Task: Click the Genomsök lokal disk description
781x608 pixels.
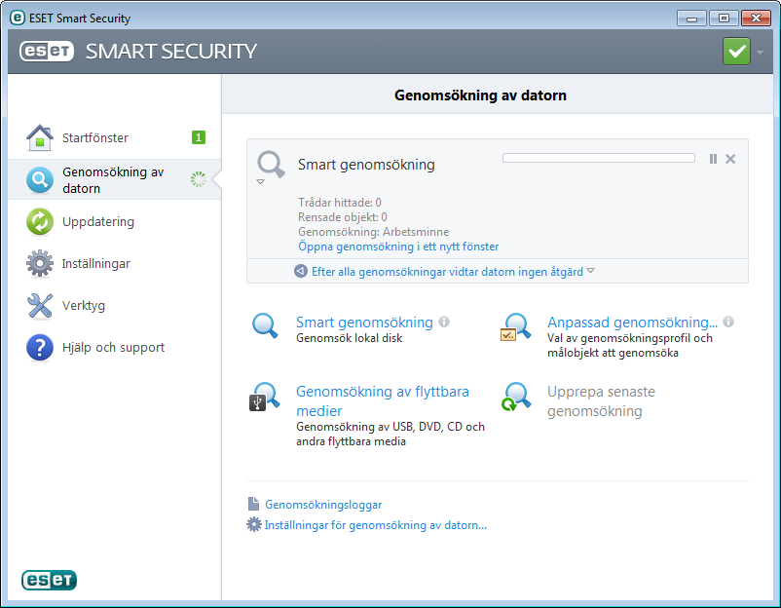Action: pyautogui.click(x=350, y=338)
